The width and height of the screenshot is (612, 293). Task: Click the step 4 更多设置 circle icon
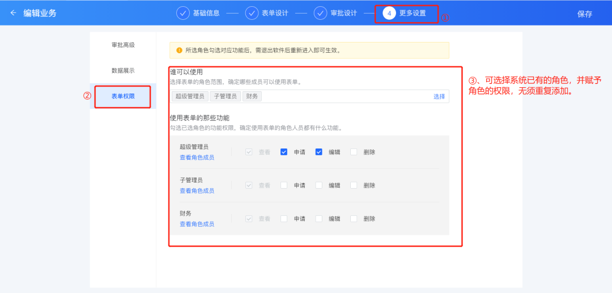click(x=389, y=13)
